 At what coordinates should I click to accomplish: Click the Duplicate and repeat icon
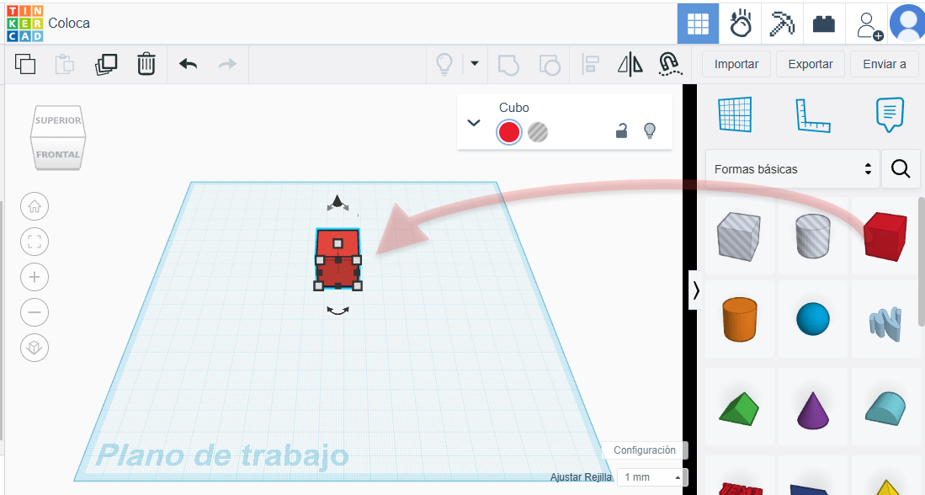point(107,64)
